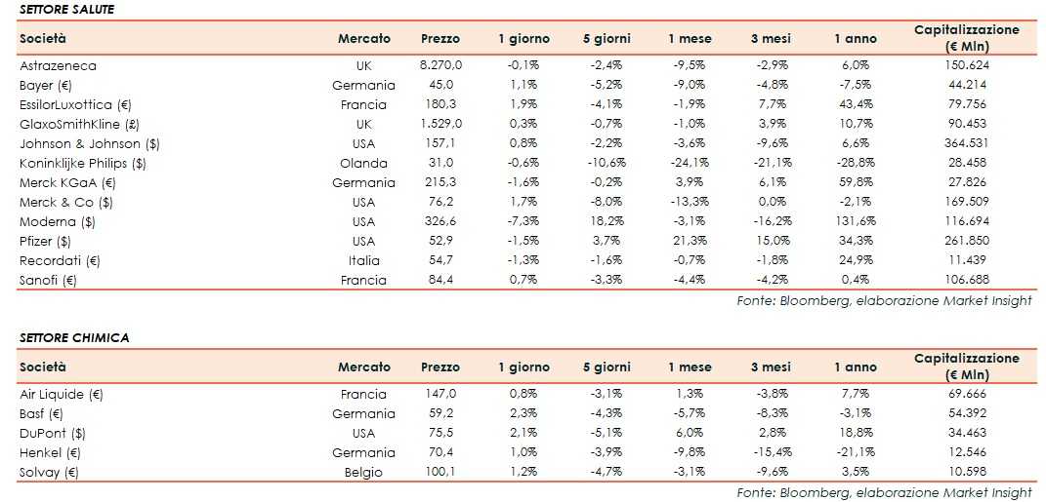This screenshot has width=1046, height=502.
Task: Click Johnson & Johnson capitalization 364.531
Action: pos(966,143)
